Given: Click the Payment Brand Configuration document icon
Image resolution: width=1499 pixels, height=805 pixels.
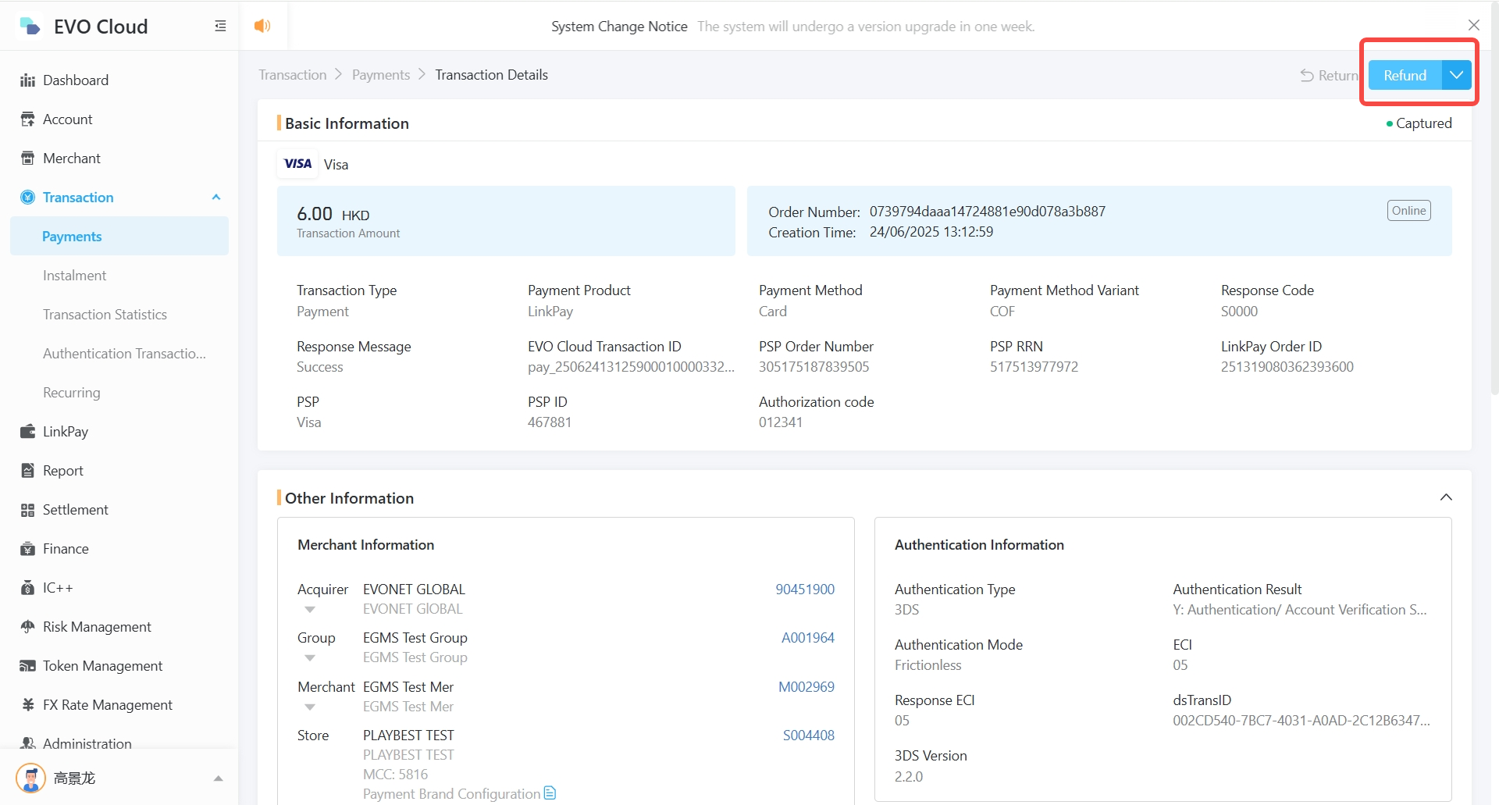Looking at the screenshot, I should pyautogui.click(x=550, y=793).
